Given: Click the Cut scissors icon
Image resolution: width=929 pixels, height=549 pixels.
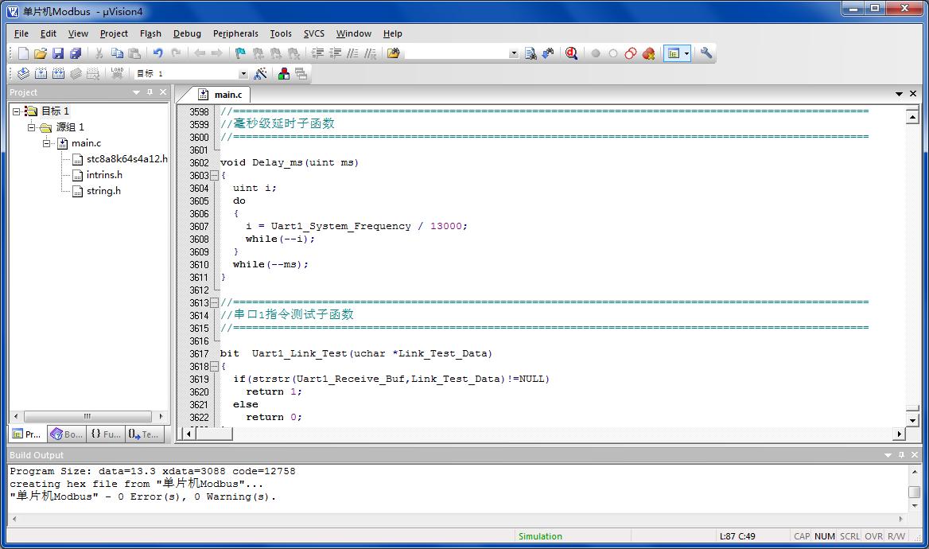Looking at the screenshot, I should click(x=99, y=53).
